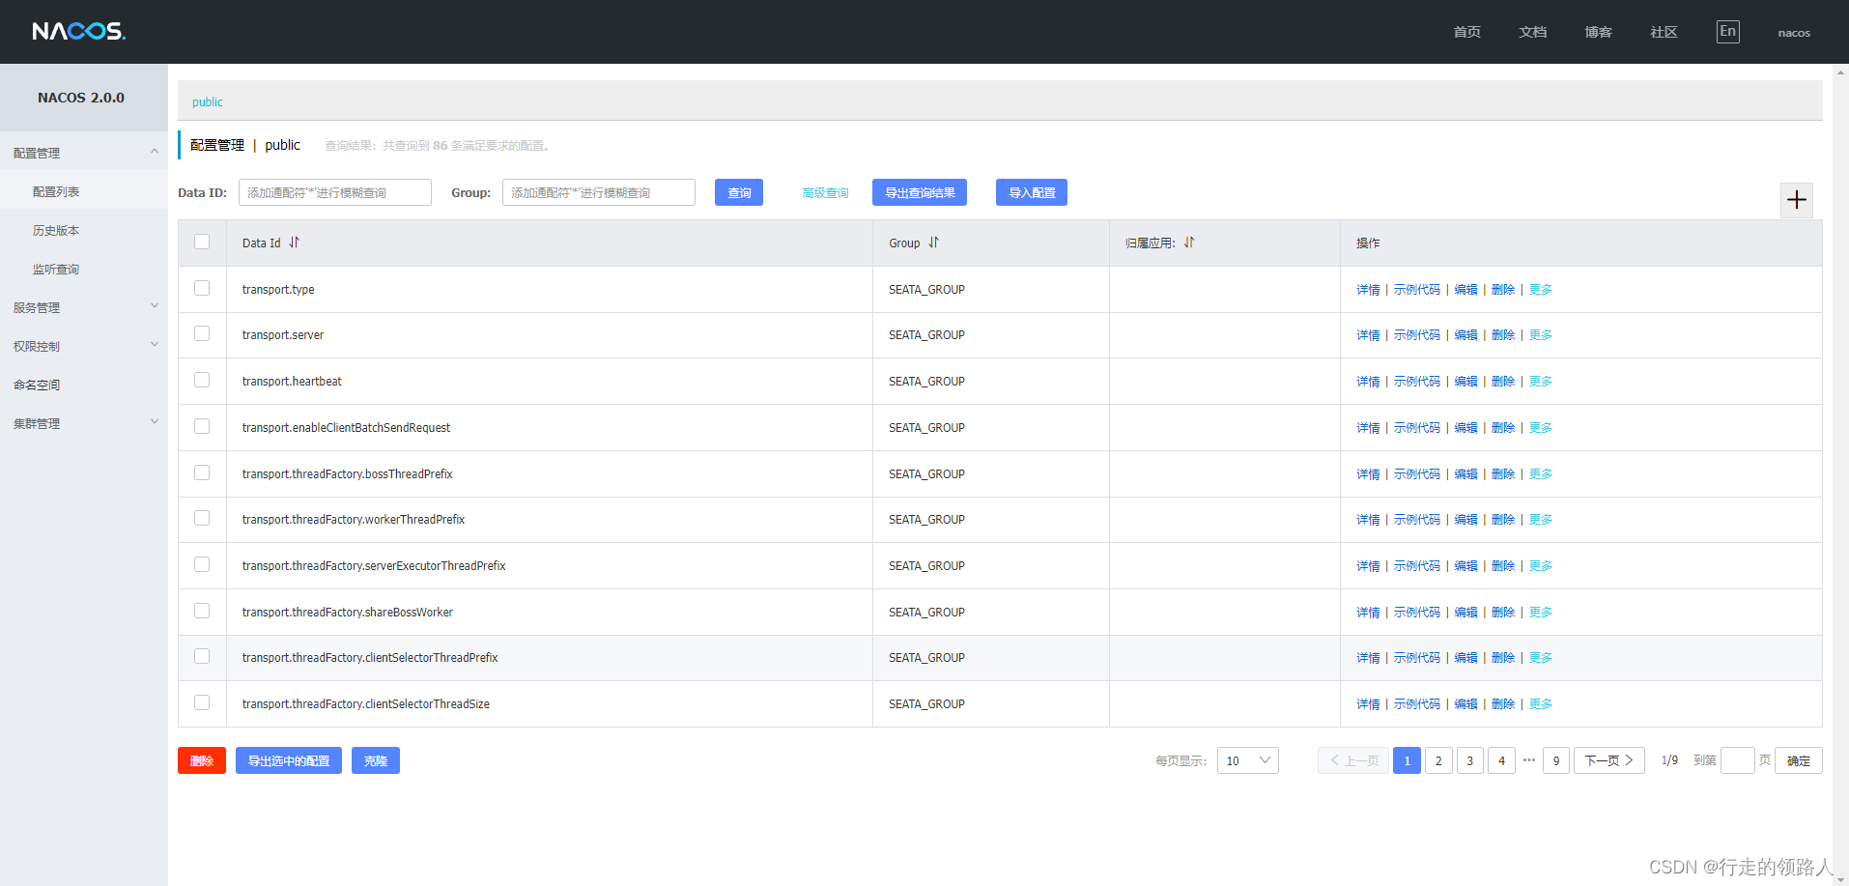Go to page 9
Viewport: 1849px width, 886px height.
pos(1556,760)
